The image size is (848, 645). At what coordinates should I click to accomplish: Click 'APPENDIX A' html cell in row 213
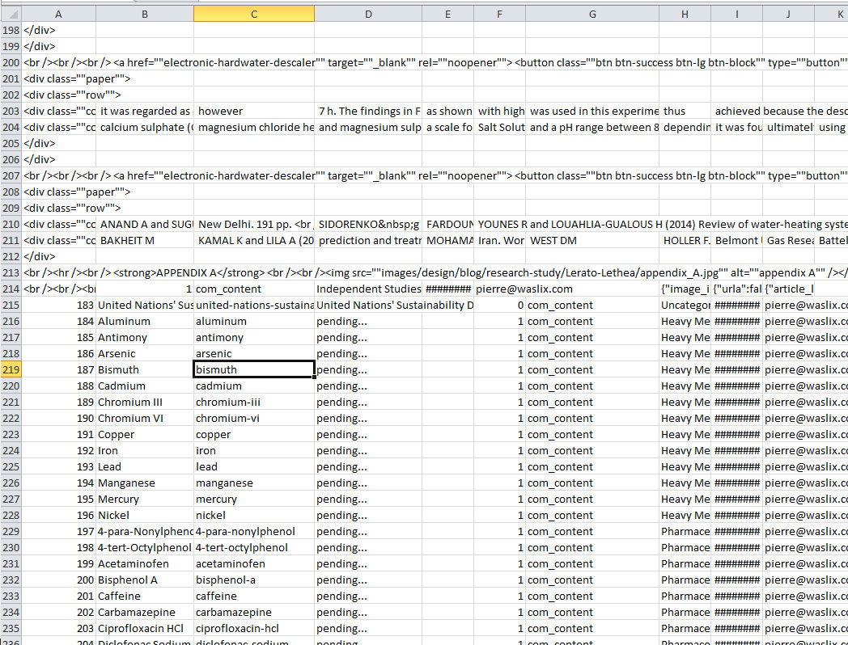pos(58,273)
